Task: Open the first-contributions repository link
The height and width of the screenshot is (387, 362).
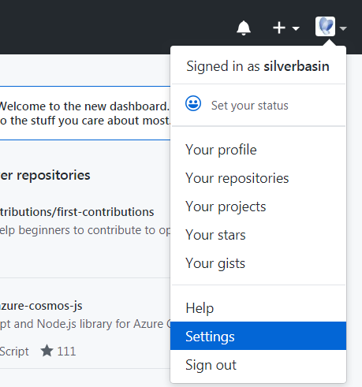Action: click(77, 212)
